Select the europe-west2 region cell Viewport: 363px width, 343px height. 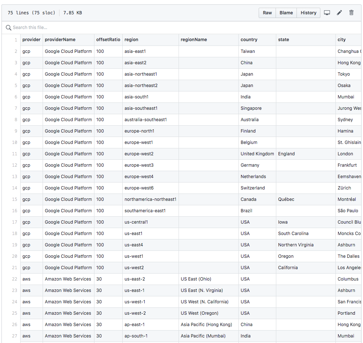pos(151,154)
